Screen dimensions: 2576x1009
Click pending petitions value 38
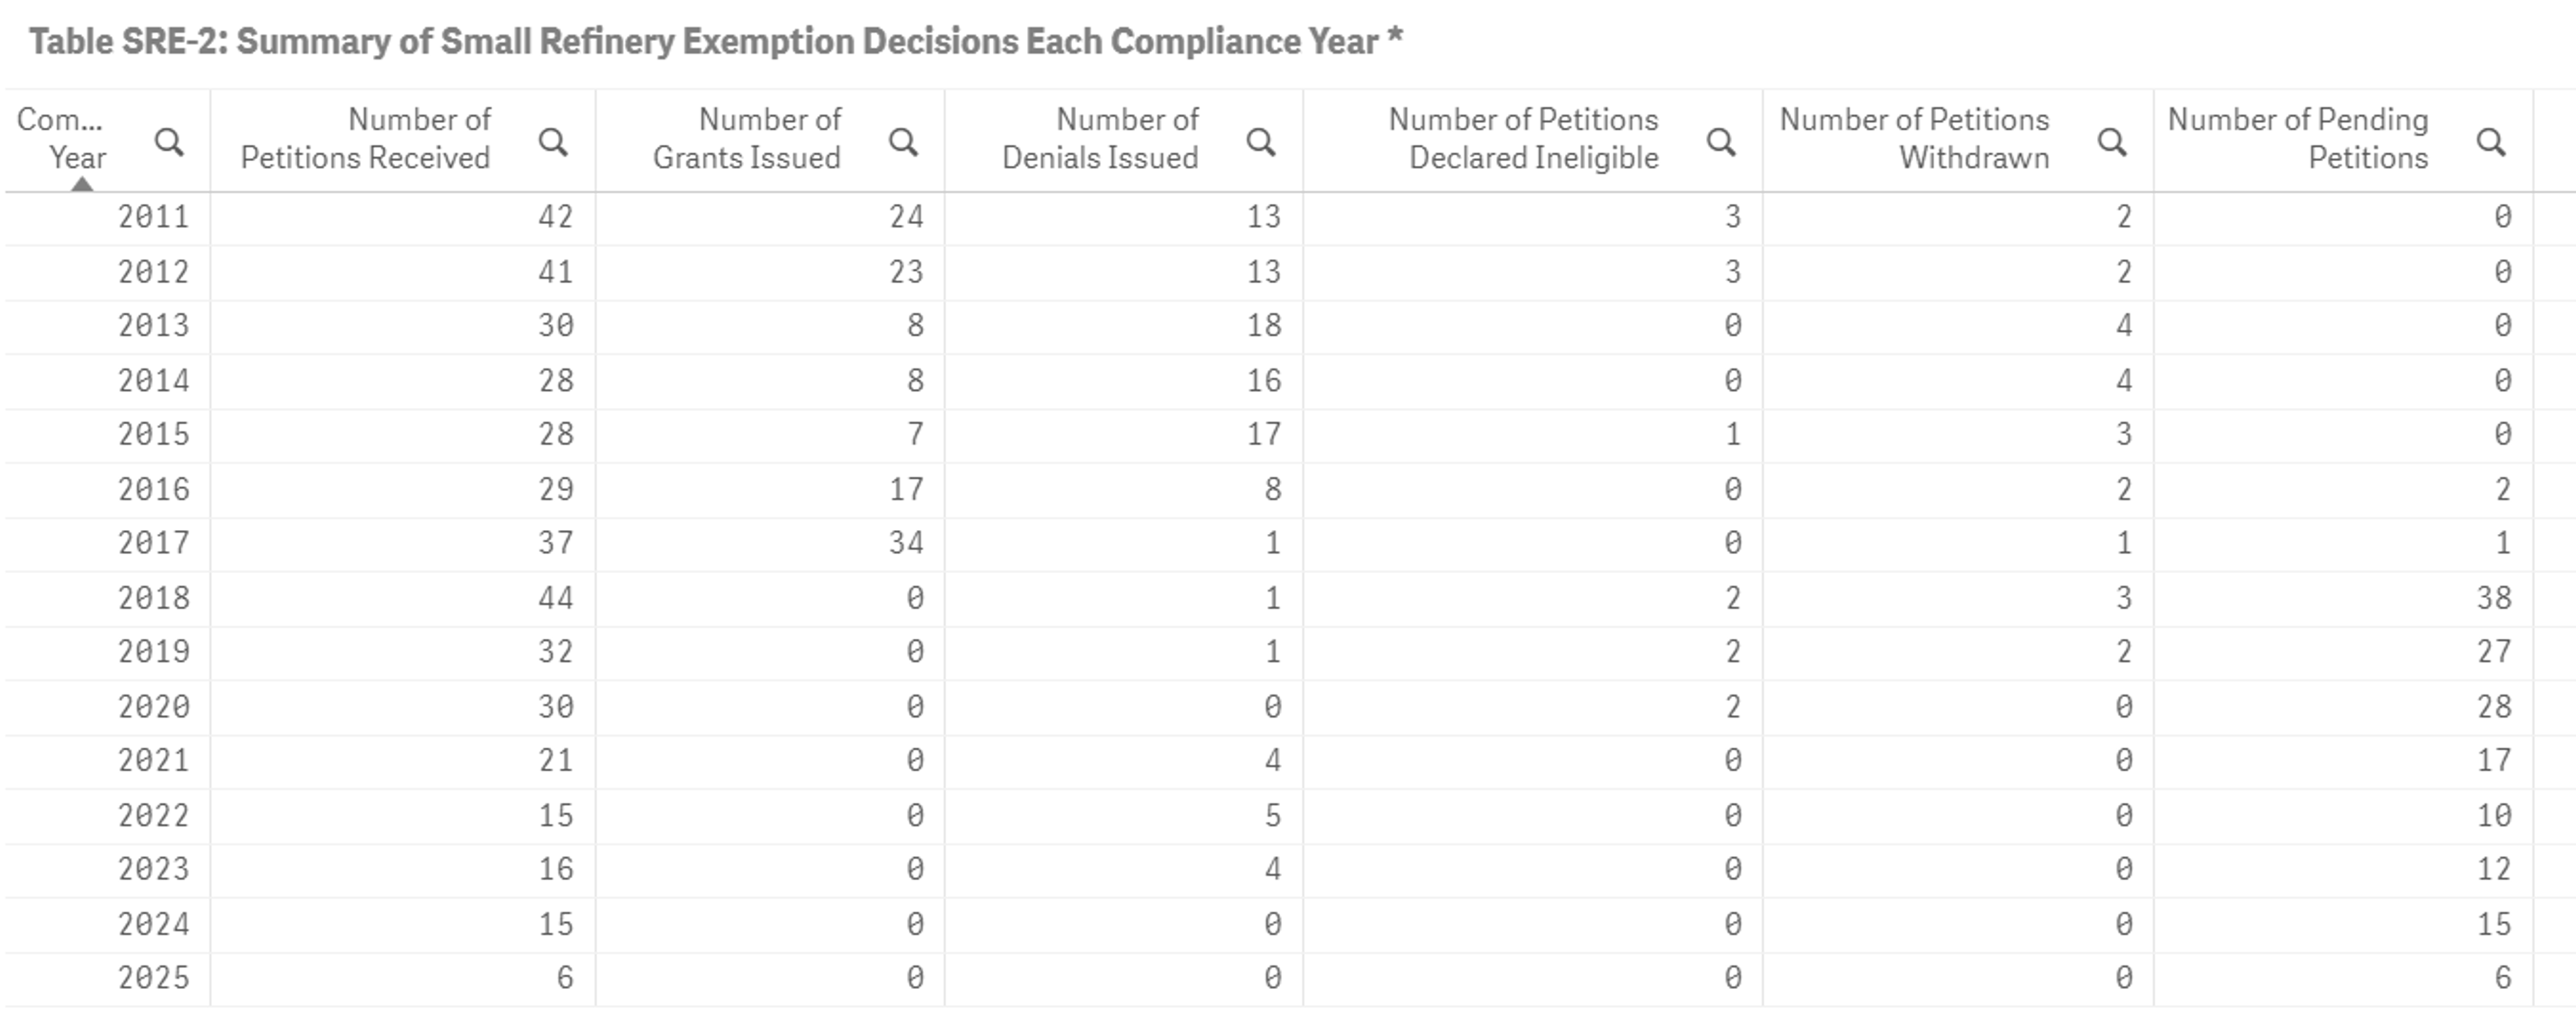2493,598
